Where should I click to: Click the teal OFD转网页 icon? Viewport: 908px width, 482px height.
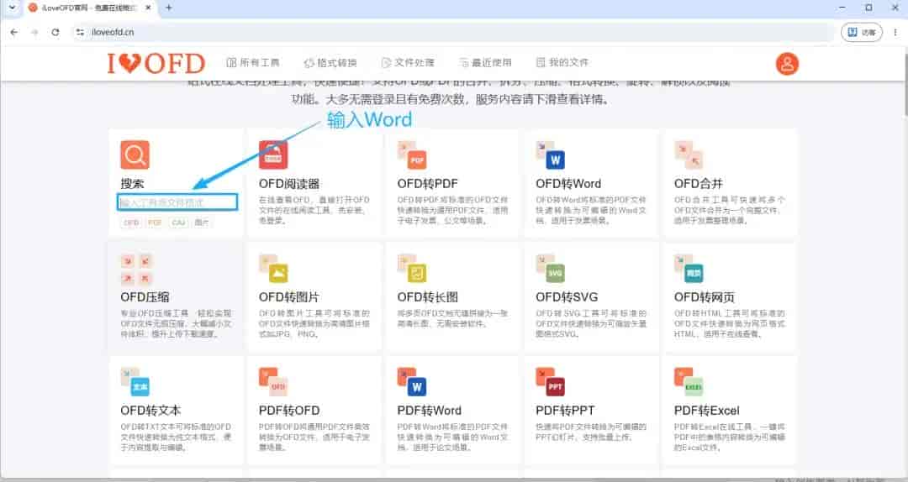tap(689, 268)
